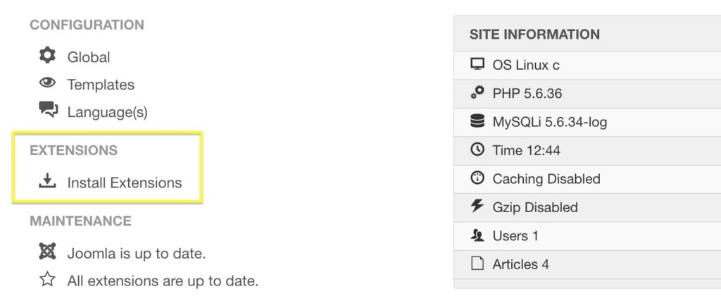This screenshot has width=721, height=308.
Task: Click the Language(s) speech bubbles icon
Action: [48, 110]
